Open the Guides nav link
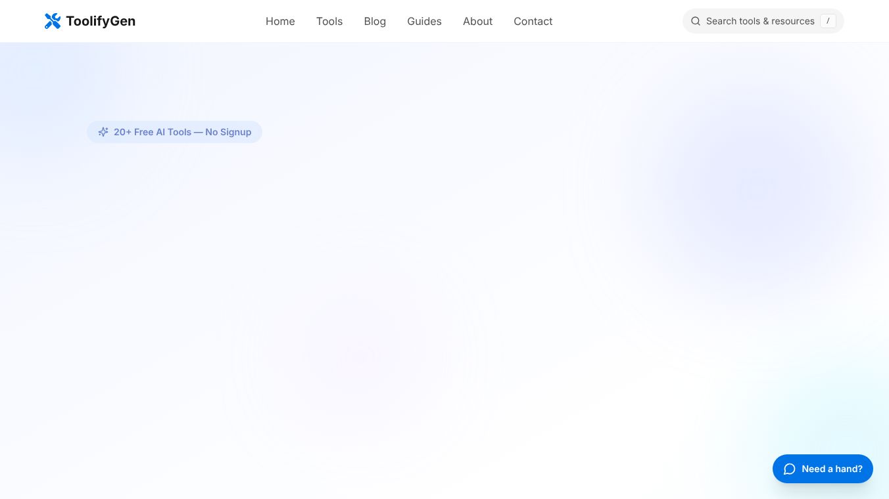 (424, 21)
